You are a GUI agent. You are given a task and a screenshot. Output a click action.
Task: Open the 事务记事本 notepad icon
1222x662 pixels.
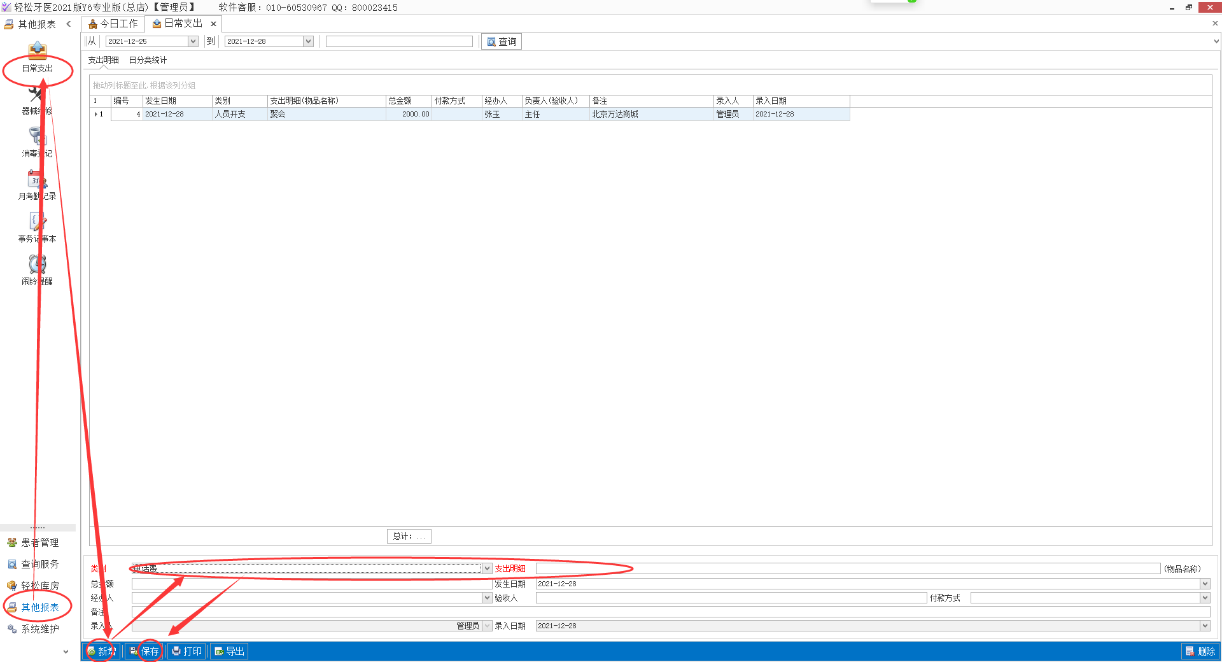pyautogui.click(x=38, y=222)
